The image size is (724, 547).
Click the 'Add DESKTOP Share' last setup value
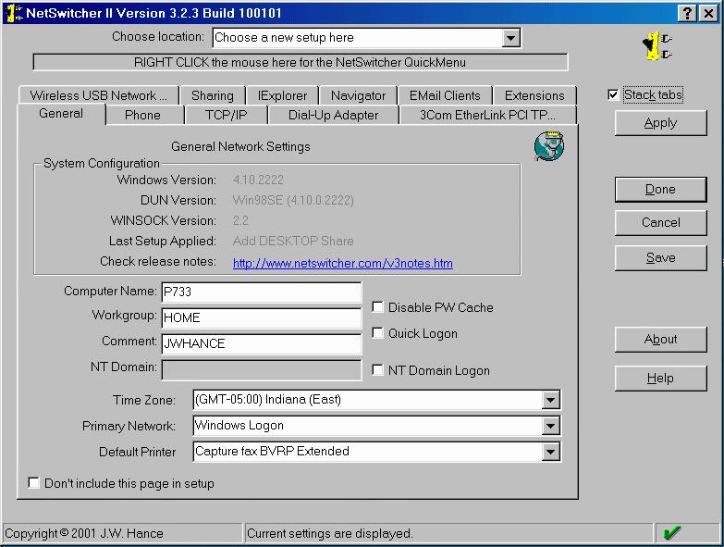coord(293,241)
